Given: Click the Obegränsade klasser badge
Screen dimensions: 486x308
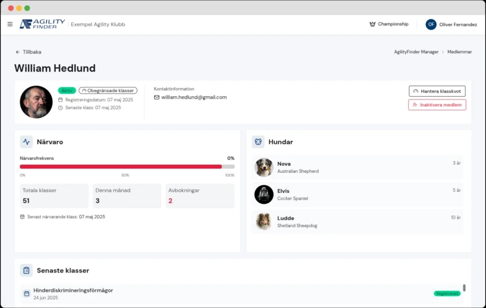Looking at the screenshot, I should [108, 90].
